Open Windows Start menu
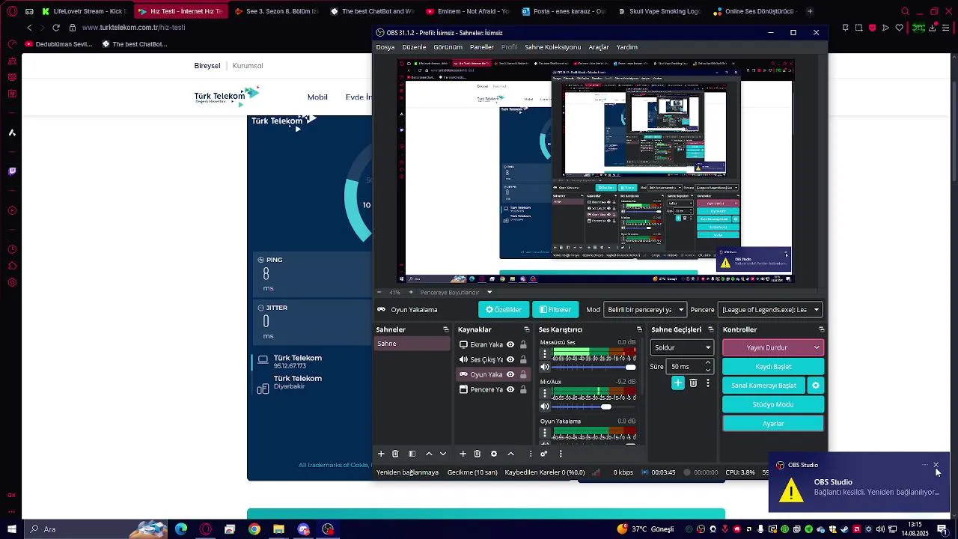The width and height of the screenshot is (958, 539). coord(12,529)
